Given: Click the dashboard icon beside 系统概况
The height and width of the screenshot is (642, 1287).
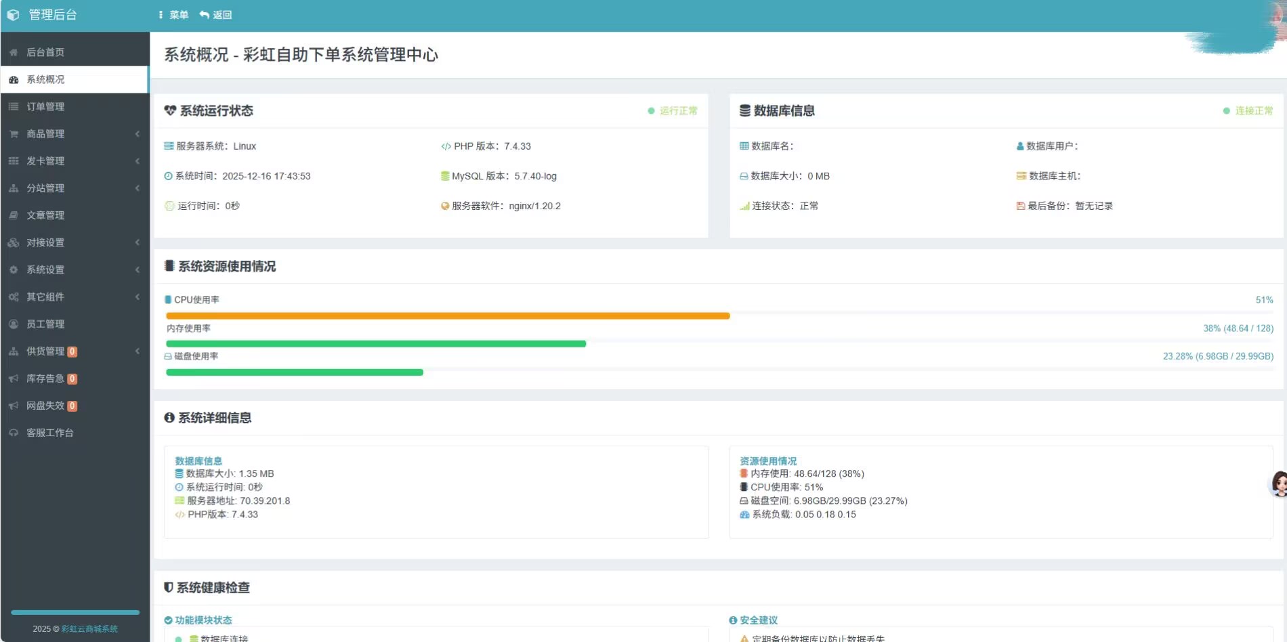Looking at the screenshot, I should point(14,80).
